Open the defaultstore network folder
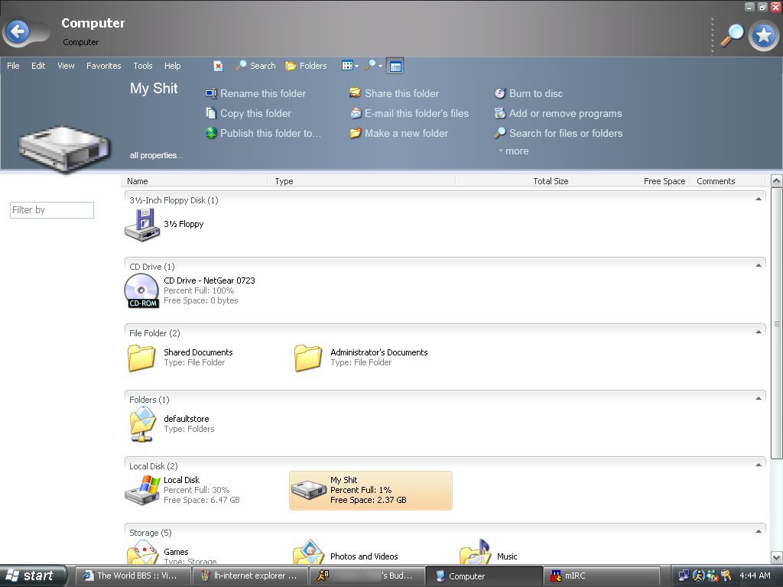 click(x=142, y=423)
